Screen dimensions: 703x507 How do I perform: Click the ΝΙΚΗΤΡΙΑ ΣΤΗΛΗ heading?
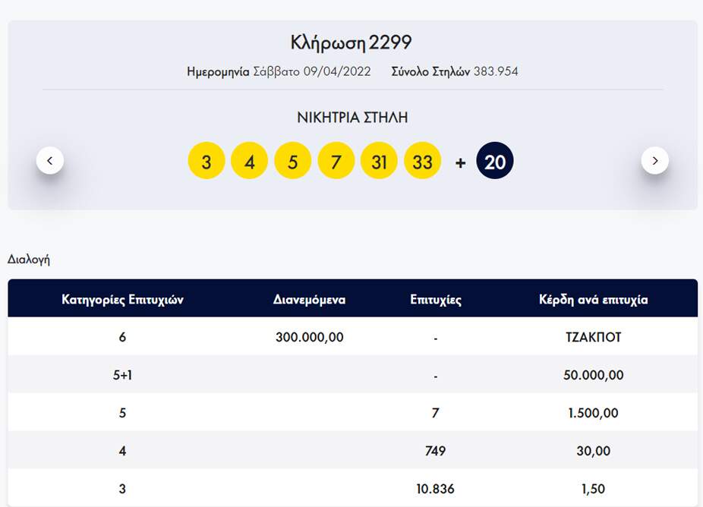(351, 118)
